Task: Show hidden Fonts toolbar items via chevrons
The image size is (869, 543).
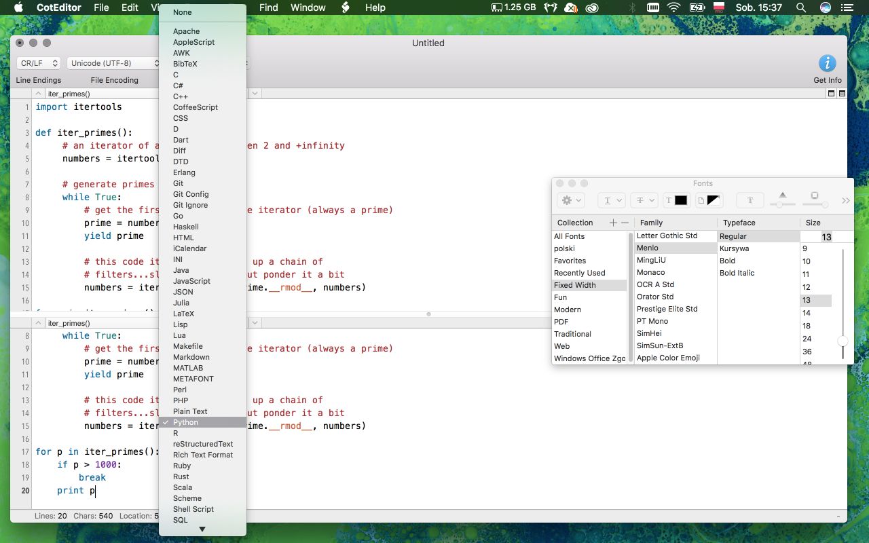Action: click(x=846, y=200)
